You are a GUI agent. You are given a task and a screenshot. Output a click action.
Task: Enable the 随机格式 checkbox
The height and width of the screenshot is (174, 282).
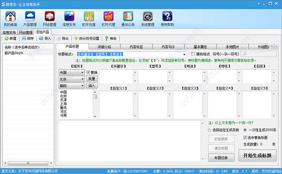point(193,54)
